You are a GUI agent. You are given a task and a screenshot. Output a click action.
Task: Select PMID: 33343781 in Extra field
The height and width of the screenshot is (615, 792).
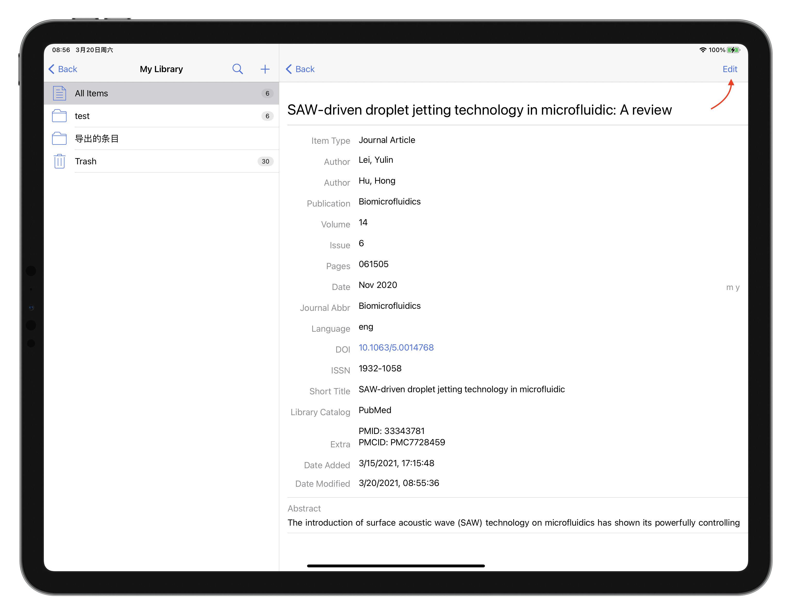click(391, 431)
